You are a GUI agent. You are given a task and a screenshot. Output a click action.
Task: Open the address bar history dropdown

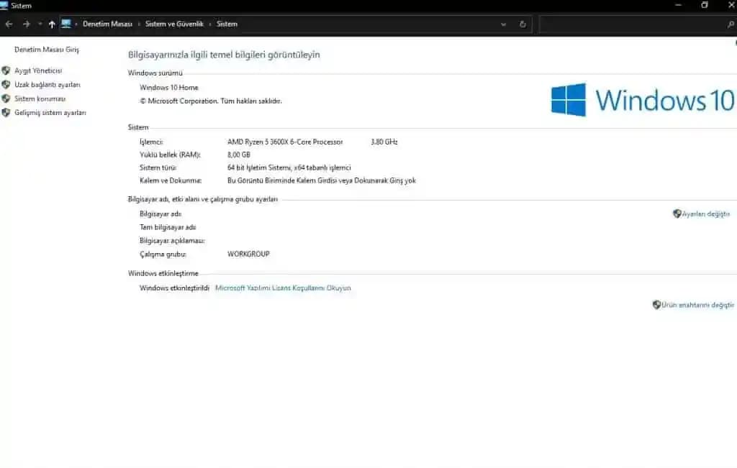coord(503,24)
